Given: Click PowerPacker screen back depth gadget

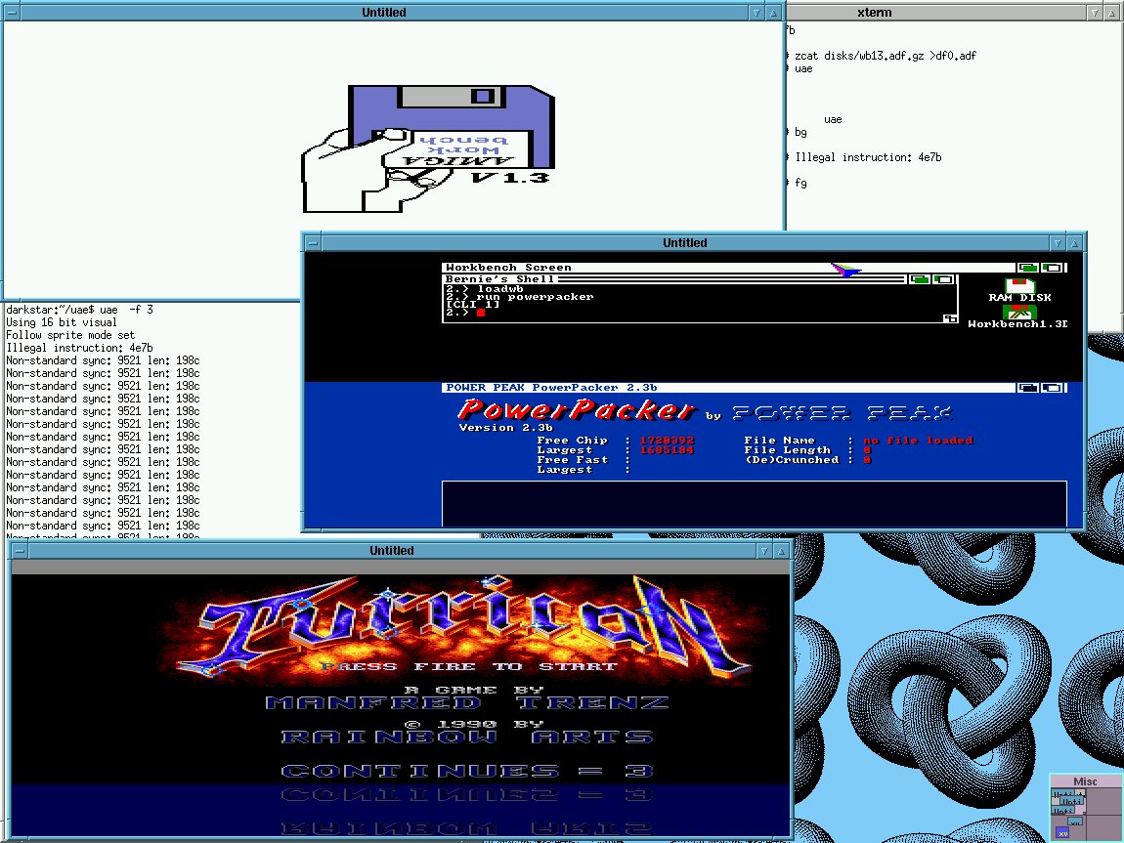Looking at the screenshot, I should (x=1027, y=388).
